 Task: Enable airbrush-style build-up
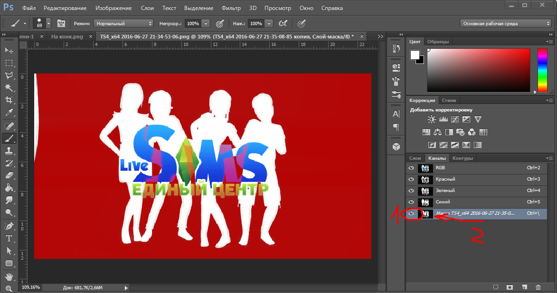283,23
